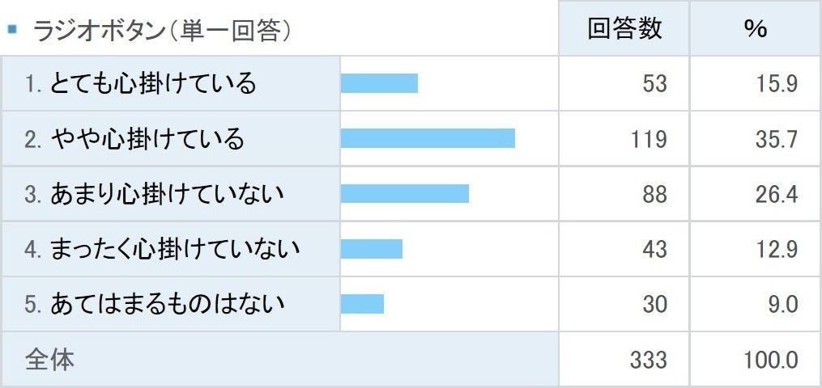Click the 回答数 column header
The image size is (822, 388).
[x=624, y=29]
